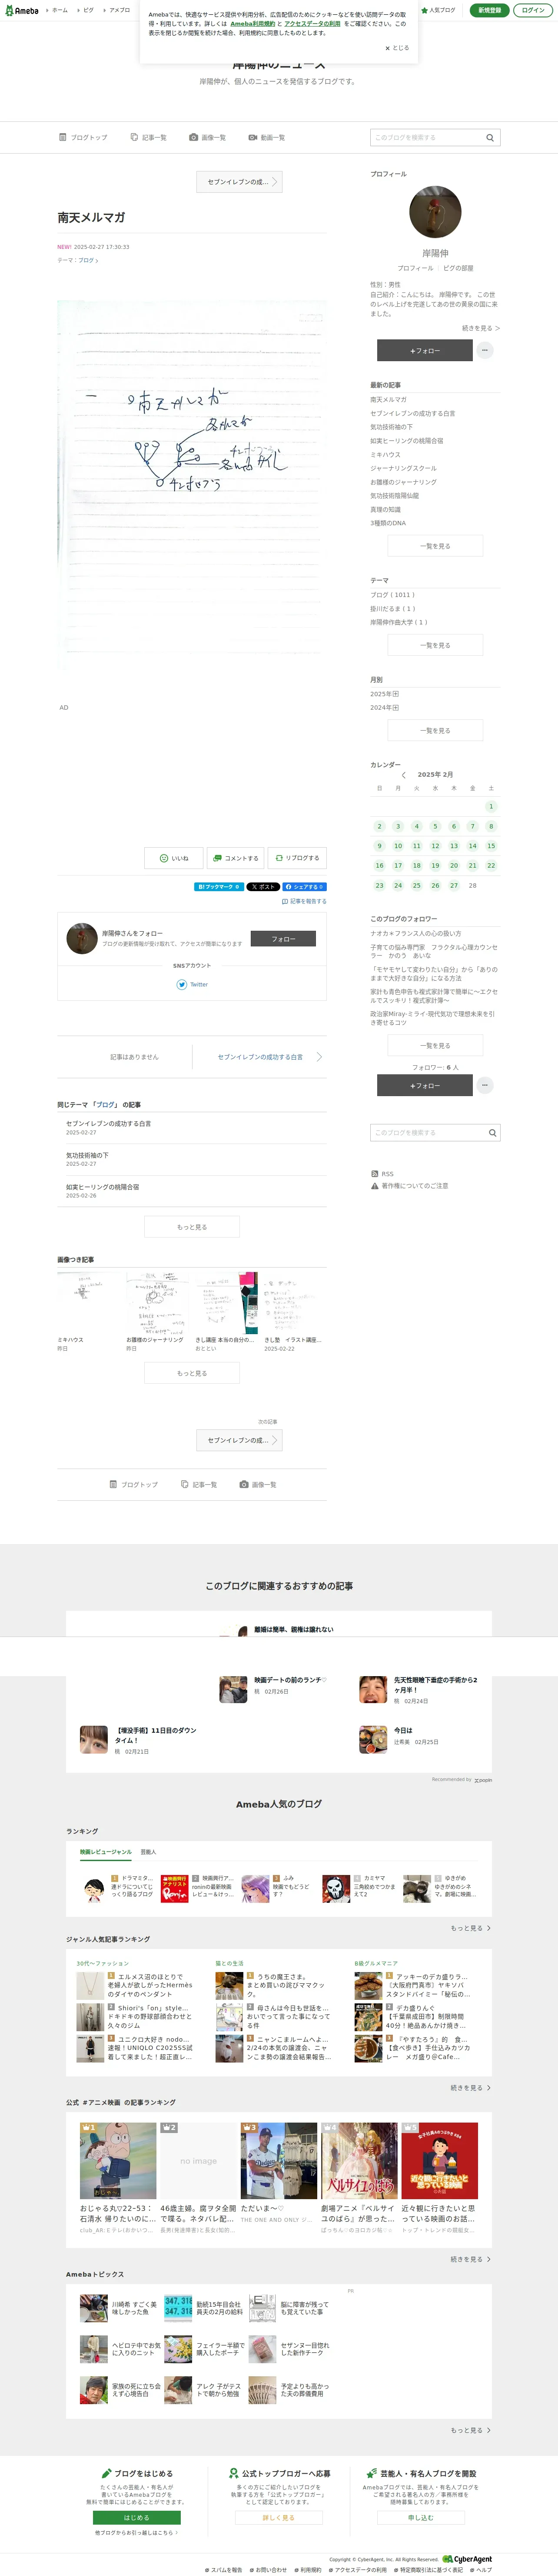Open the 画像一覧 tab with camera icon
This screenshot has width=558, height=2576.
(208, 137)
